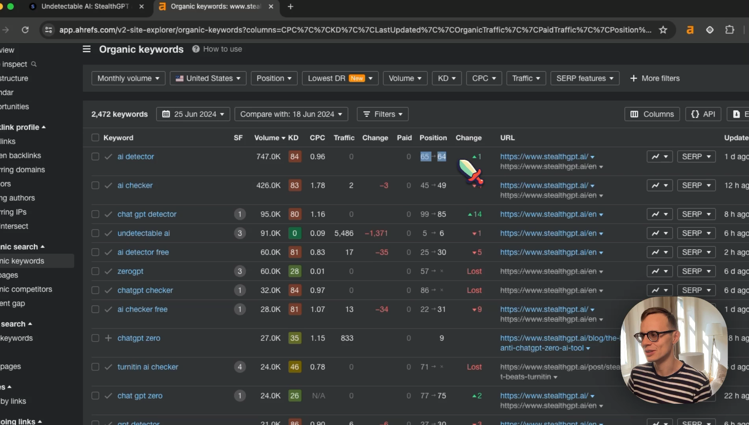
Task: Reload the page with the refresh icon
Action: click(x=25, y=30)
